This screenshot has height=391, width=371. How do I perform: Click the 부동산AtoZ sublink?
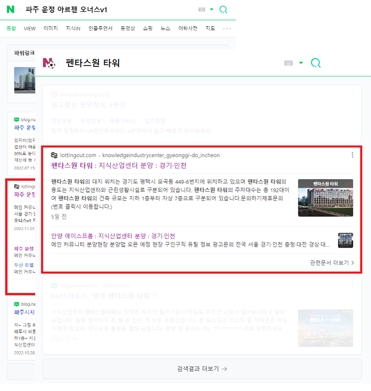tap(123, 121)
